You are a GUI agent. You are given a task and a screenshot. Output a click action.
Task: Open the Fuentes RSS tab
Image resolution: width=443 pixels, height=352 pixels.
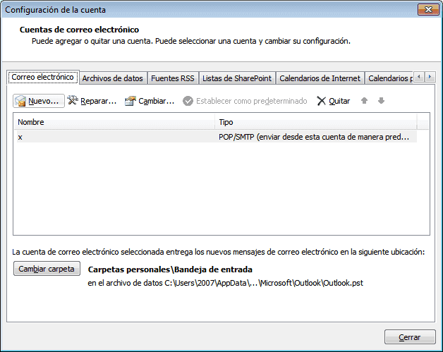click(x=172, y=78)
